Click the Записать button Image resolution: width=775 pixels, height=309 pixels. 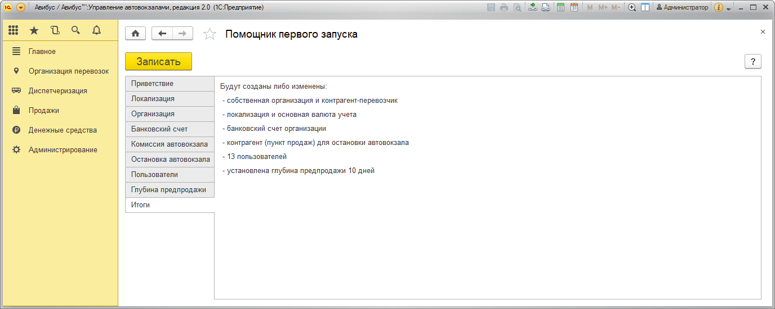pos(158,61)
